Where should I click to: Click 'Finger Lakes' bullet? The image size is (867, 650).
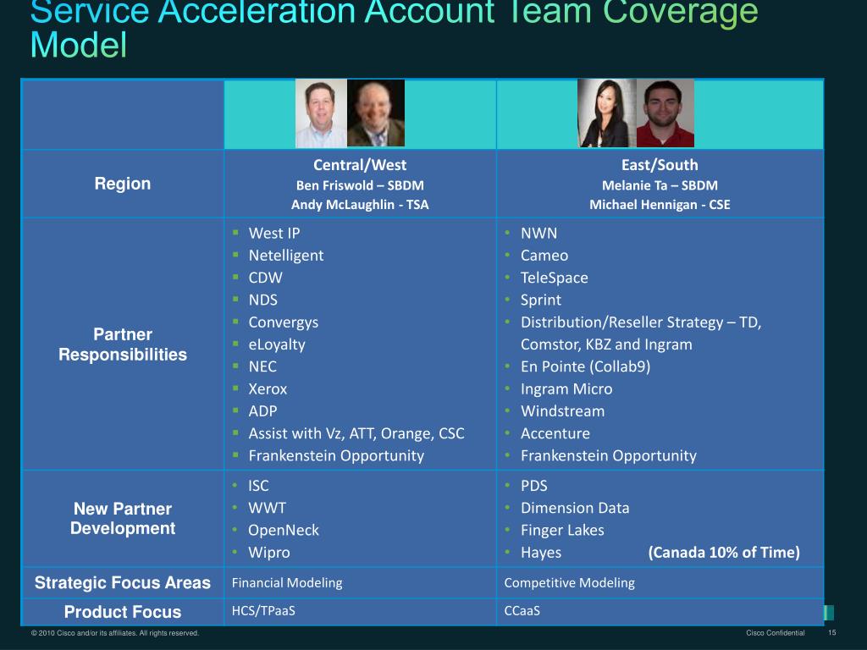(562, 530)
